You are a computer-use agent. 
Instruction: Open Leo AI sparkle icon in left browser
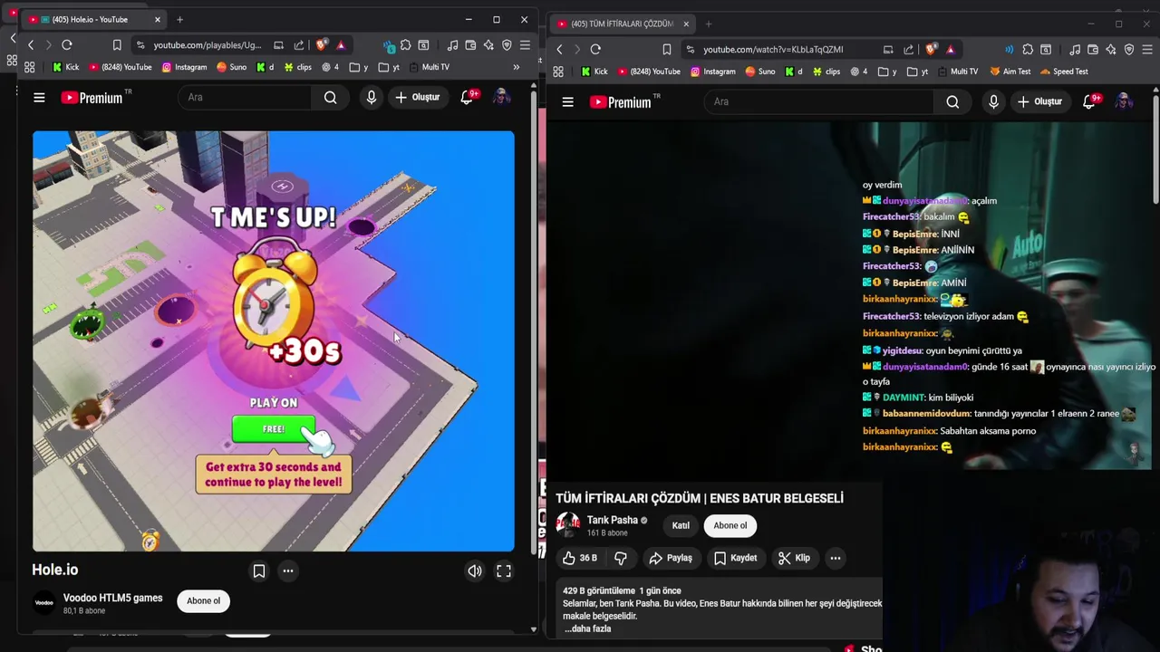[x=488, y=44]
